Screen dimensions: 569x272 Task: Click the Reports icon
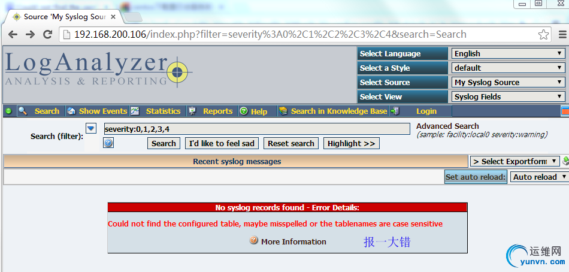pos(192,111)
